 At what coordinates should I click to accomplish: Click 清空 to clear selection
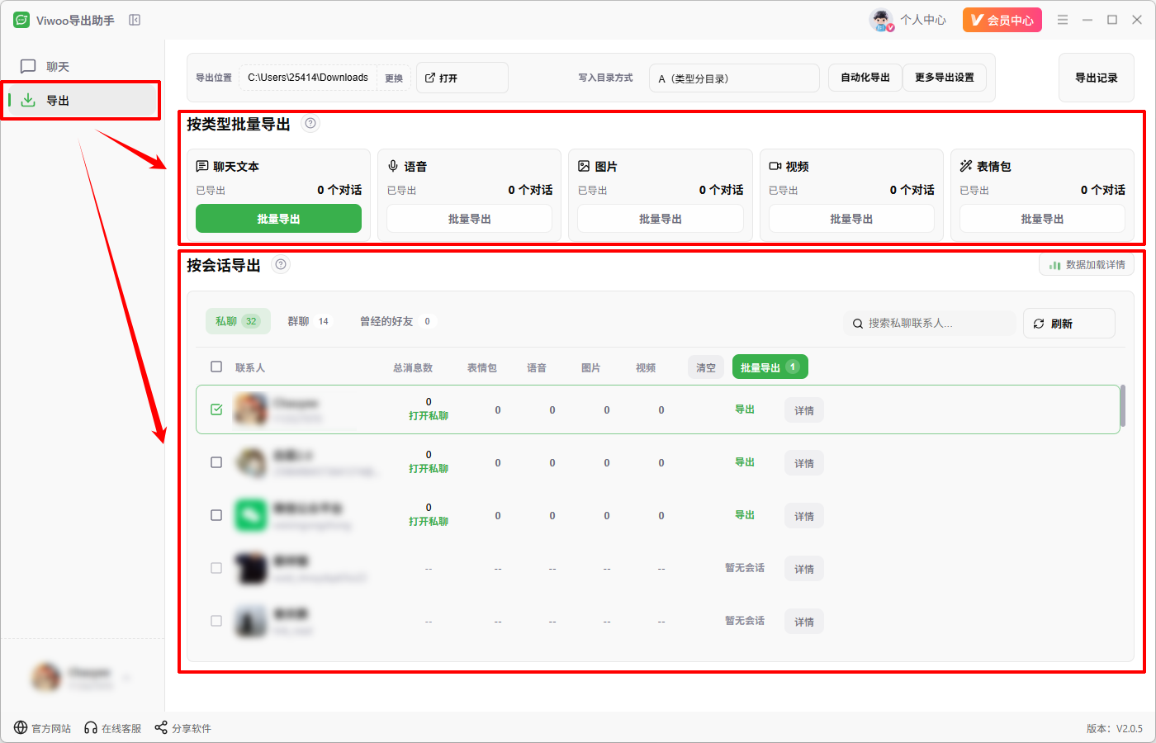706,367
